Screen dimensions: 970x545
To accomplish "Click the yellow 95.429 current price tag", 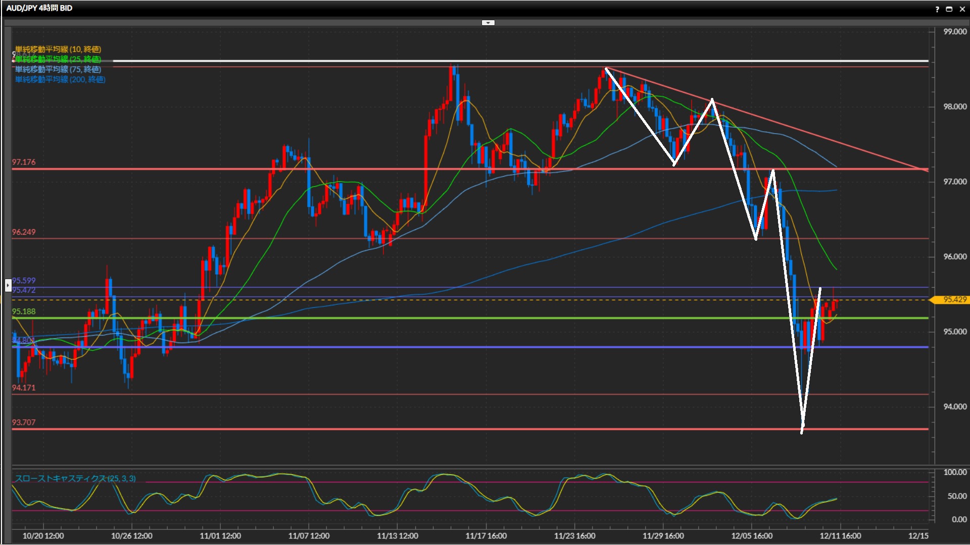I will 952,300.
